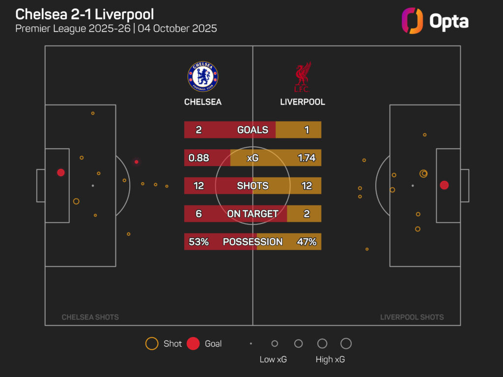Screen dimensions: 503x377
Task: Click the orange Shot legend circle
Action: pos(152,344)
